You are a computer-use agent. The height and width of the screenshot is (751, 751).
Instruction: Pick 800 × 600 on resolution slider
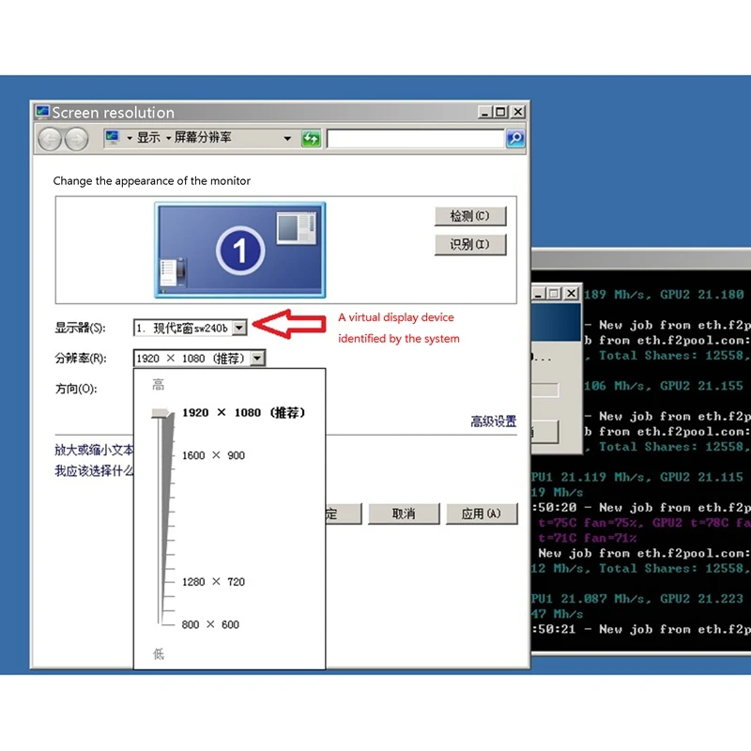point(210,624)
